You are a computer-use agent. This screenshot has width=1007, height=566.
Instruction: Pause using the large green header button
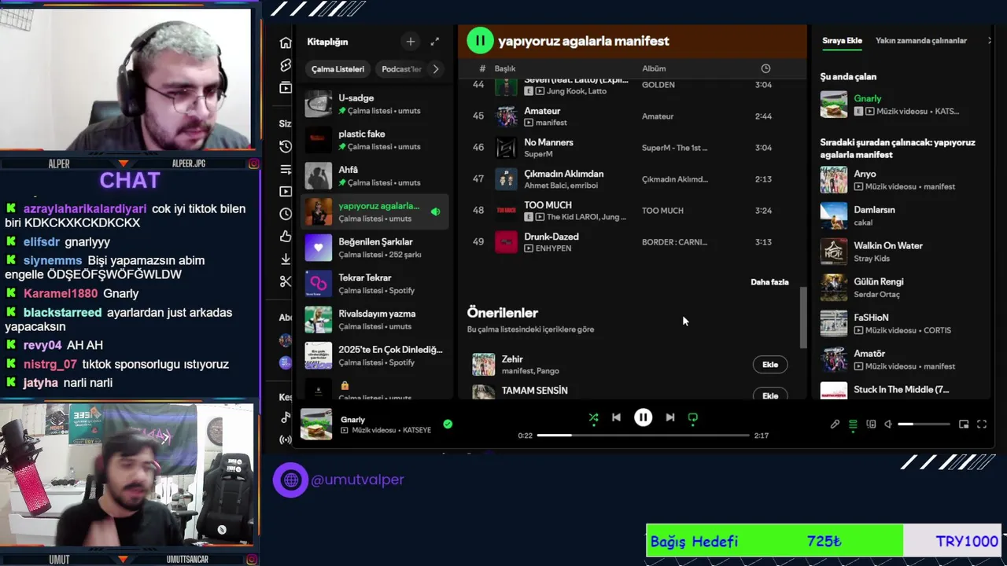pos(480,41)
